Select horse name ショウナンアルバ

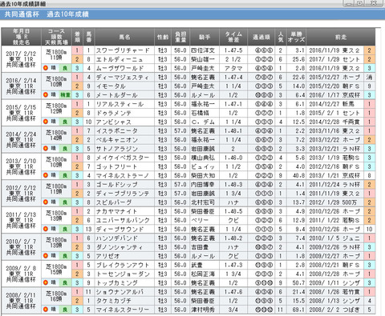click(120, 292)
